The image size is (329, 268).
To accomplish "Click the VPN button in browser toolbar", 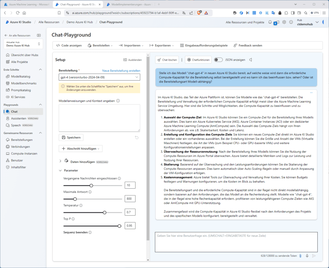I will pyautogui.click(x=315, y=13).
